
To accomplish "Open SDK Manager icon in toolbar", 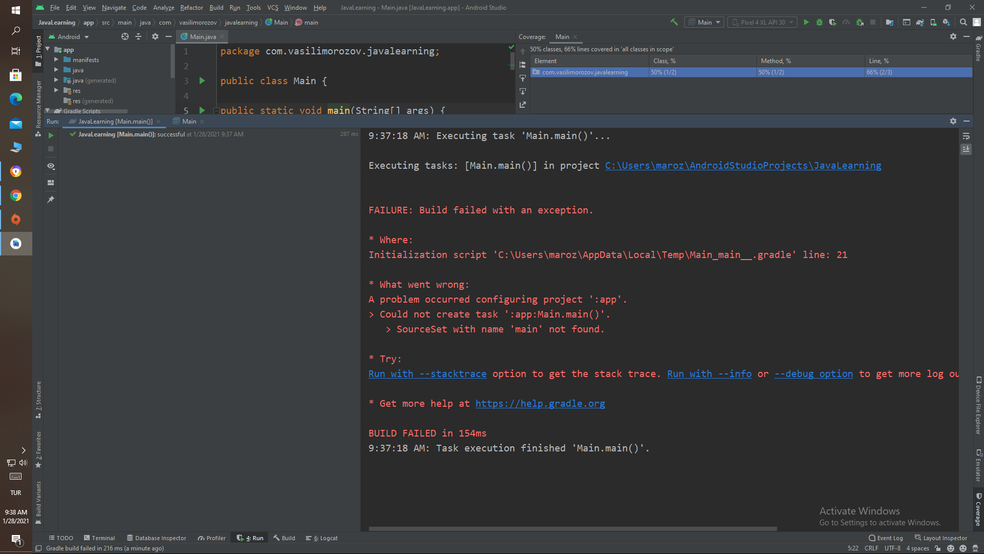I will coord(947,22).
